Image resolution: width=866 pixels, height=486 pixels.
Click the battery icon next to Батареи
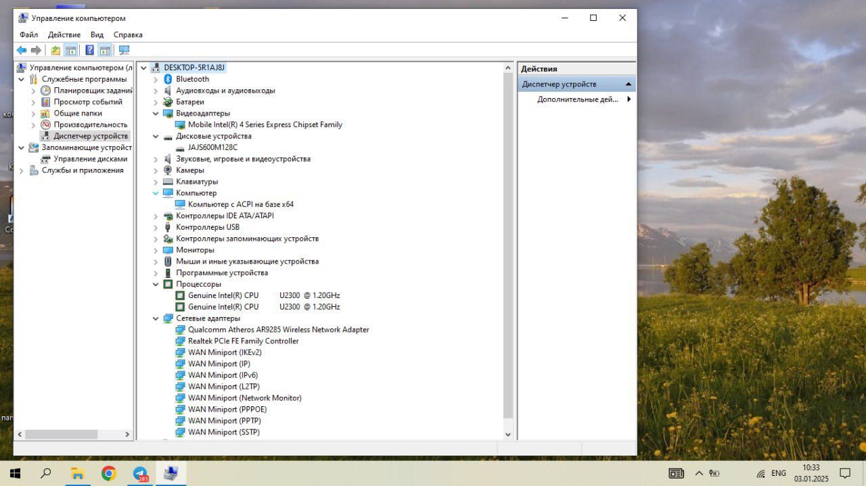tap(168, 102)
